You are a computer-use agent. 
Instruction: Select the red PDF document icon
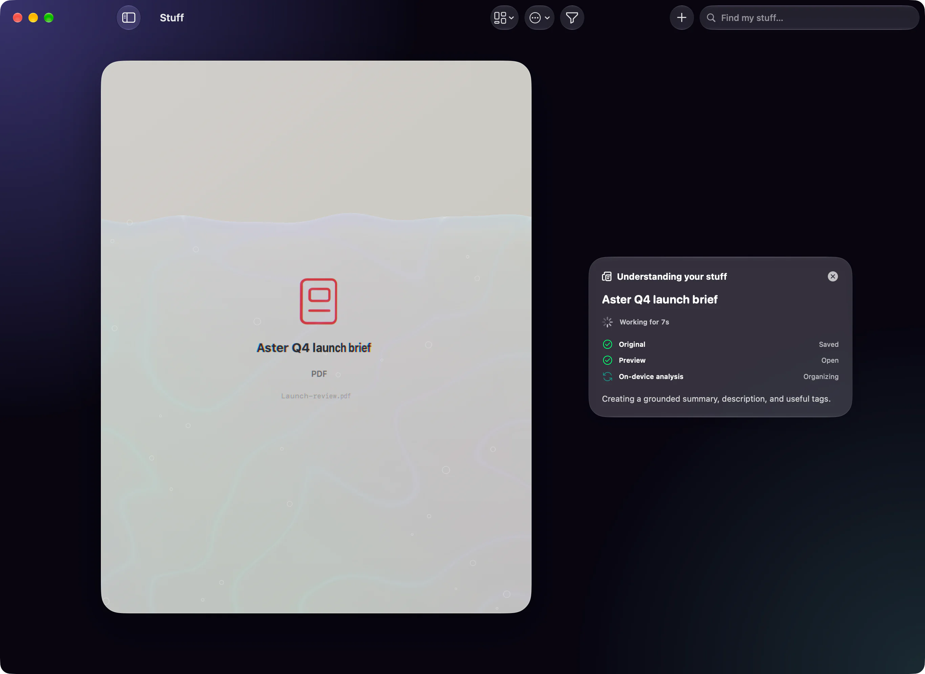[x=319, y=301]
